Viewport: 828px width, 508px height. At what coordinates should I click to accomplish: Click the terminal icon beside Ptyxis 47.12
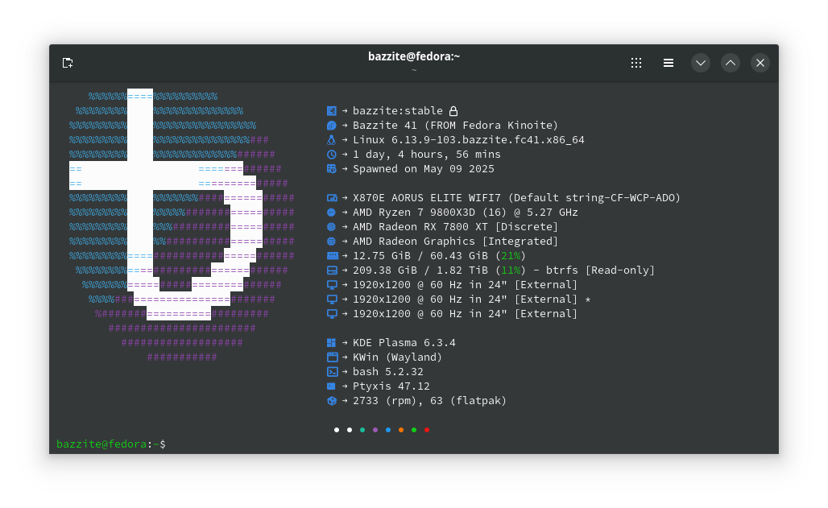click(331, 386)
